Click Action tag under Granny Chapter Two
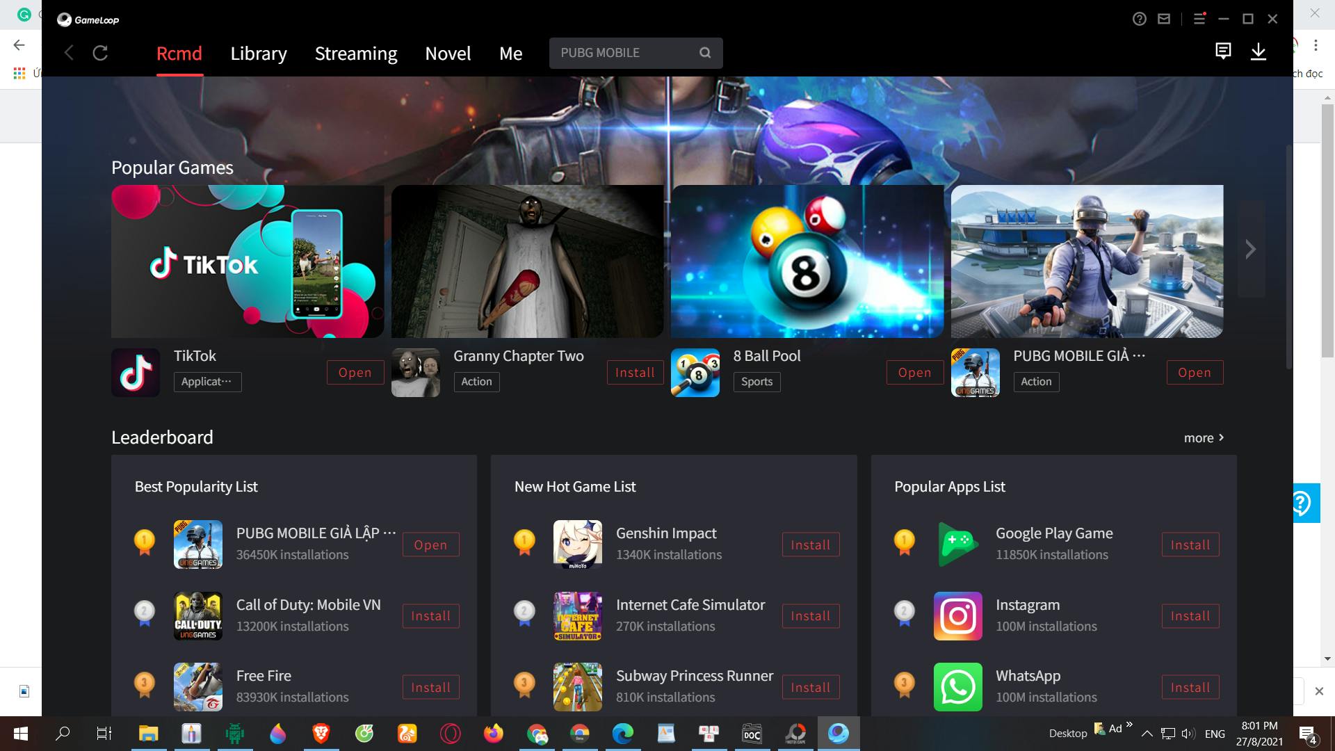 (476, 382)
